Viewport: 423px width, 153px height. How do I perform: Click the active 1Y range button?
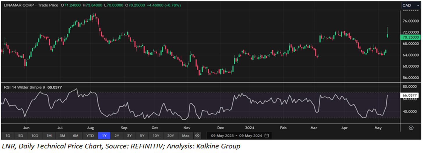(104, 135)
